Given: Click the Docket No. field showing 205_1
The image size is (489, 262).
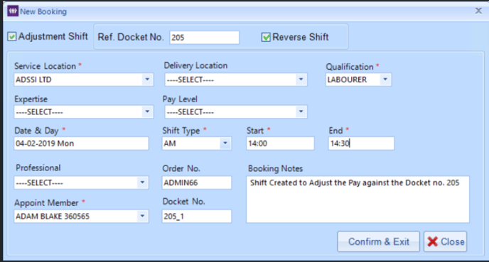Looking at the screenshot, I should (197, 216).
